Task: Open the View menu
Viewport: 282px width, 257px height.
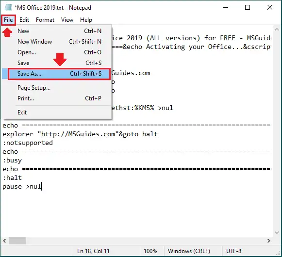Action: (67, 20)
